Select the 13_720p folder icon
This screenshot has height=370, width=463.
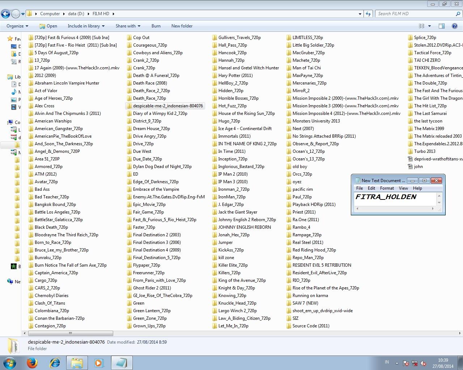click(31, 60)
